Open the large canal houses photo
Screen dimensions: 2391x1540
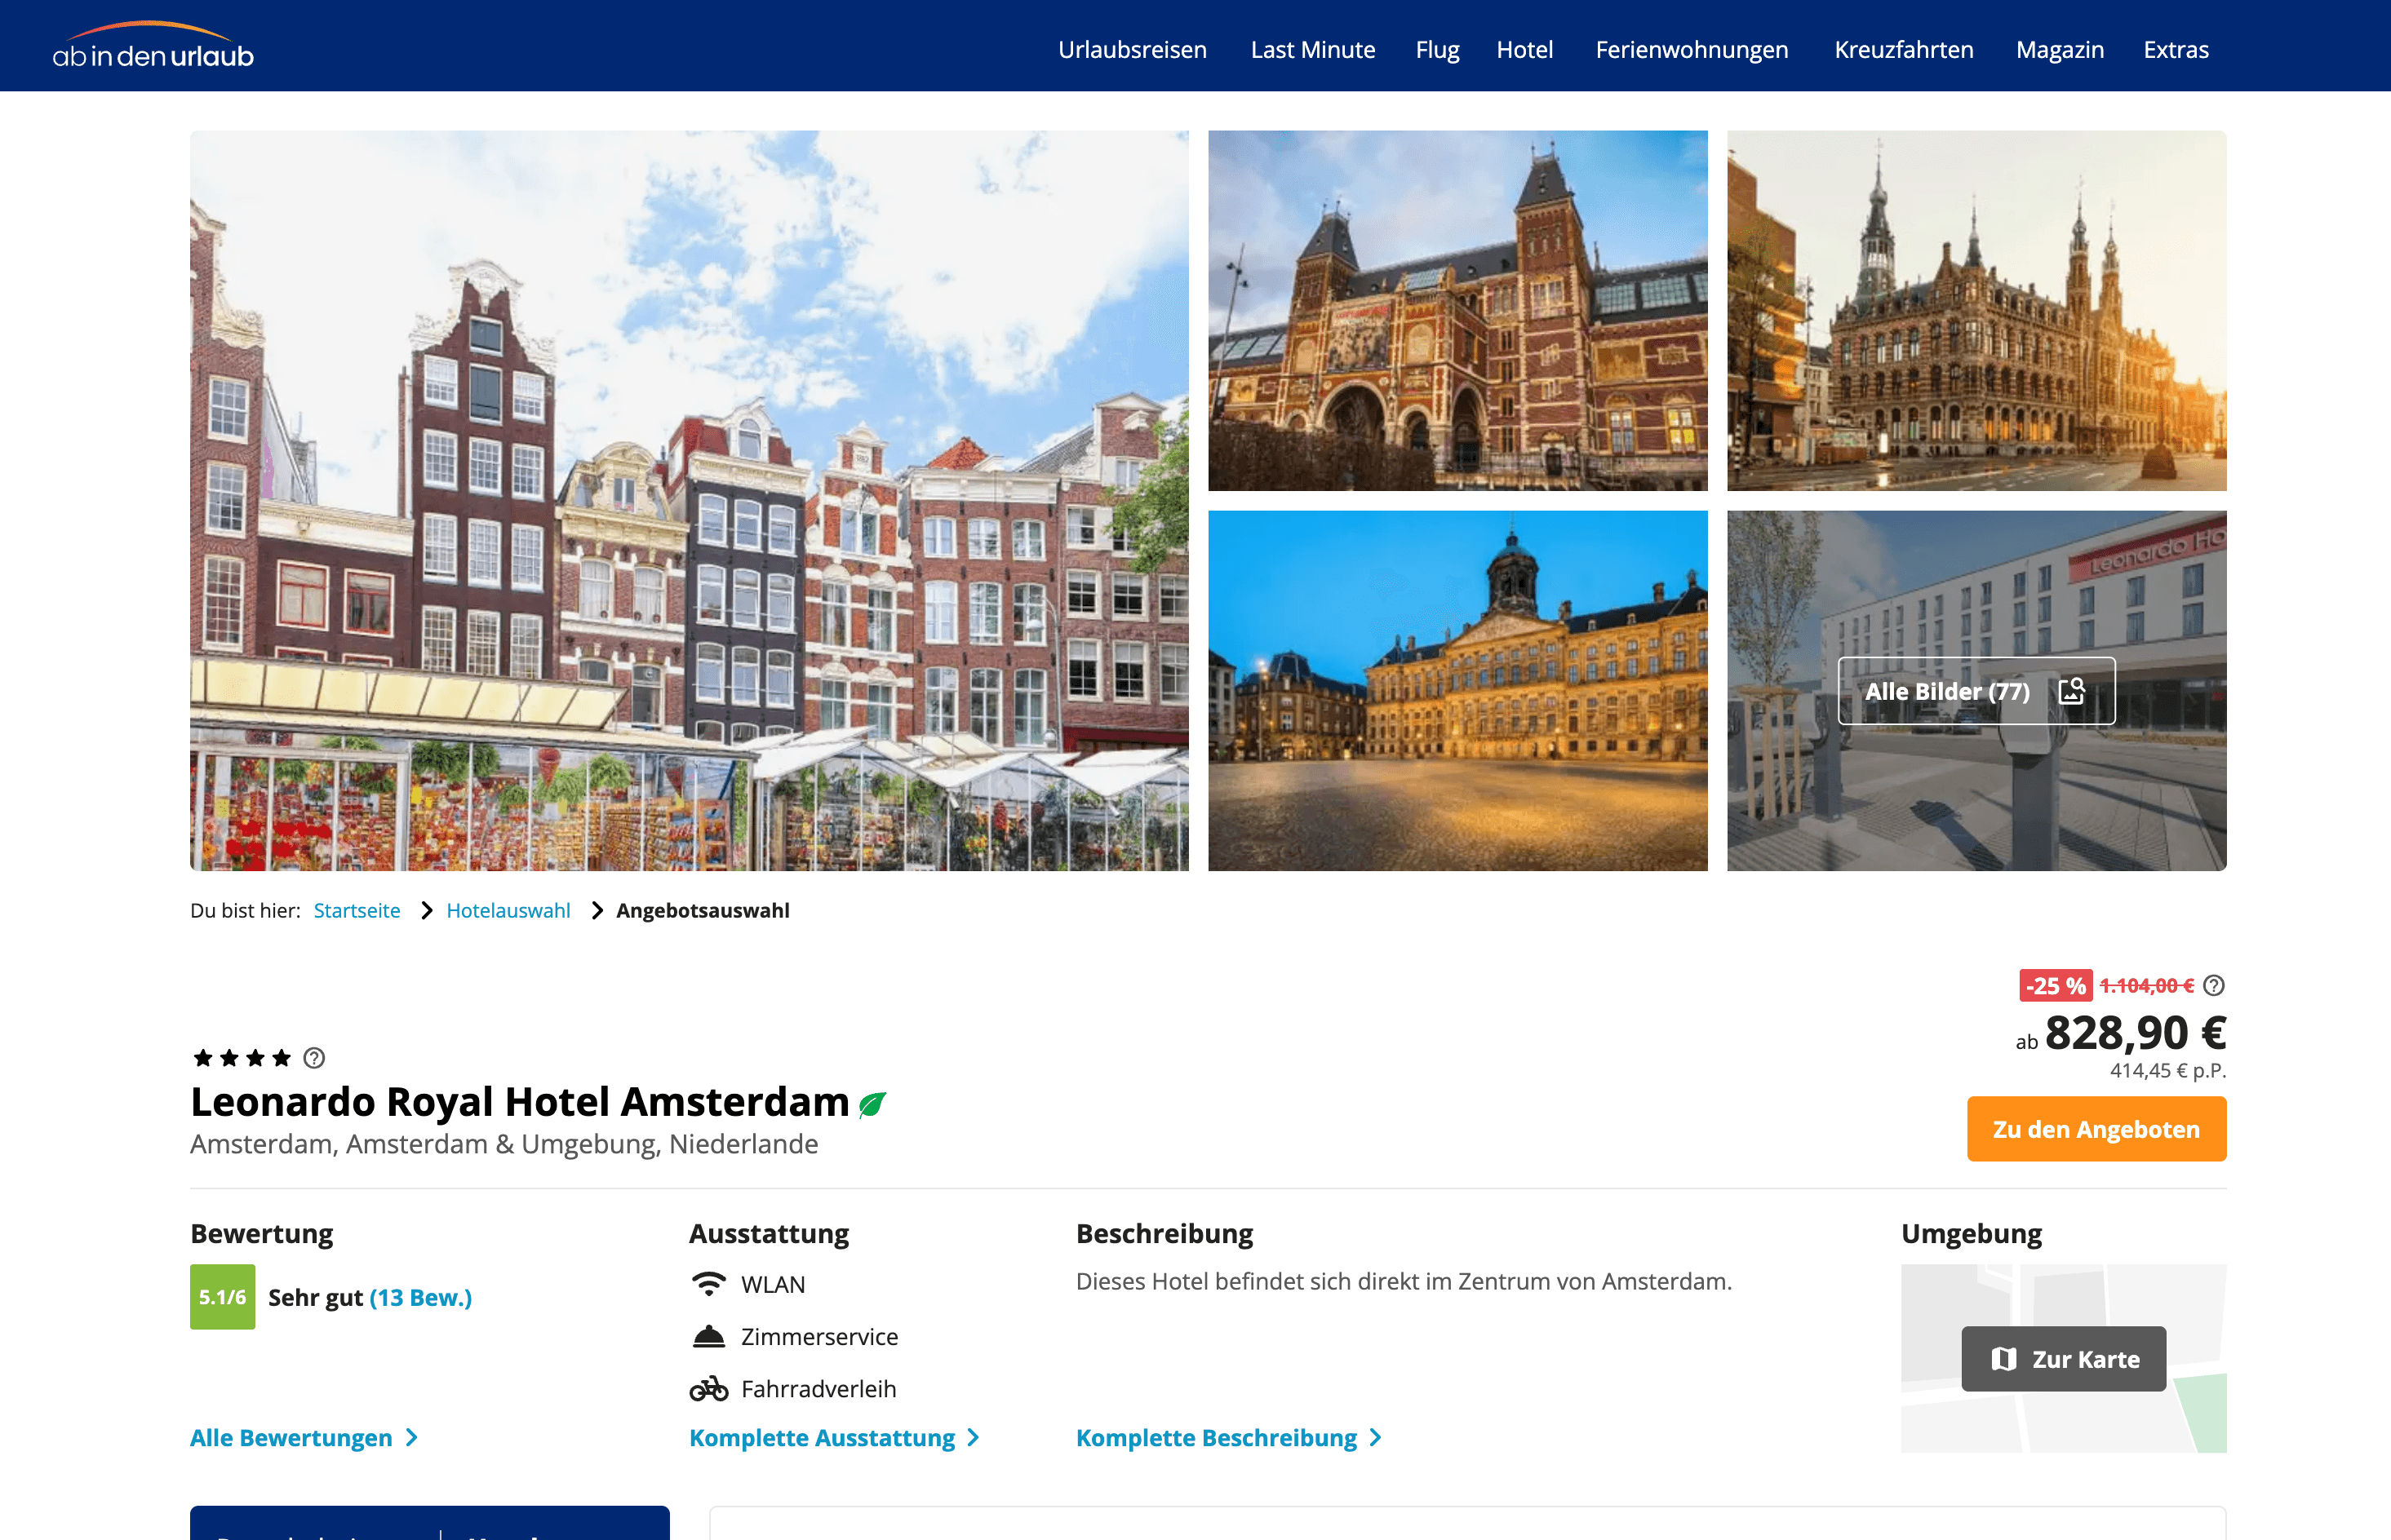point(688,500)
